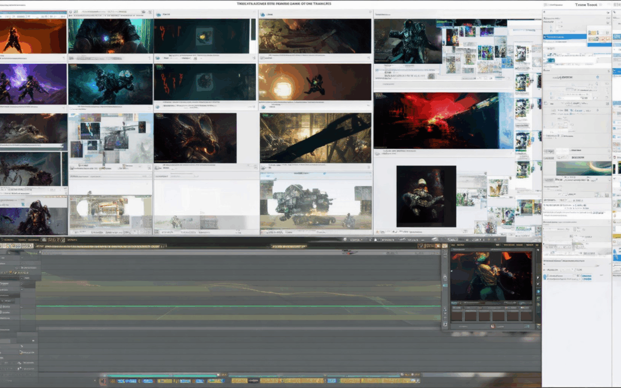Select the collage of screenshots thumbnail
This screenshot has width=621, height=388.
coord(110,139)
